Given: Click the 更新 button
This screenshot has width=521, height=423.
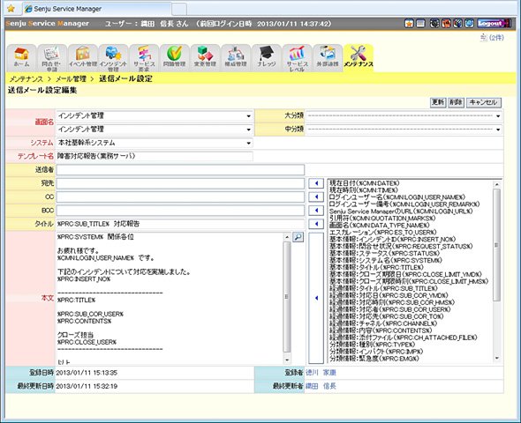Looking at the screenshot, I should click(x=438, y=102).
